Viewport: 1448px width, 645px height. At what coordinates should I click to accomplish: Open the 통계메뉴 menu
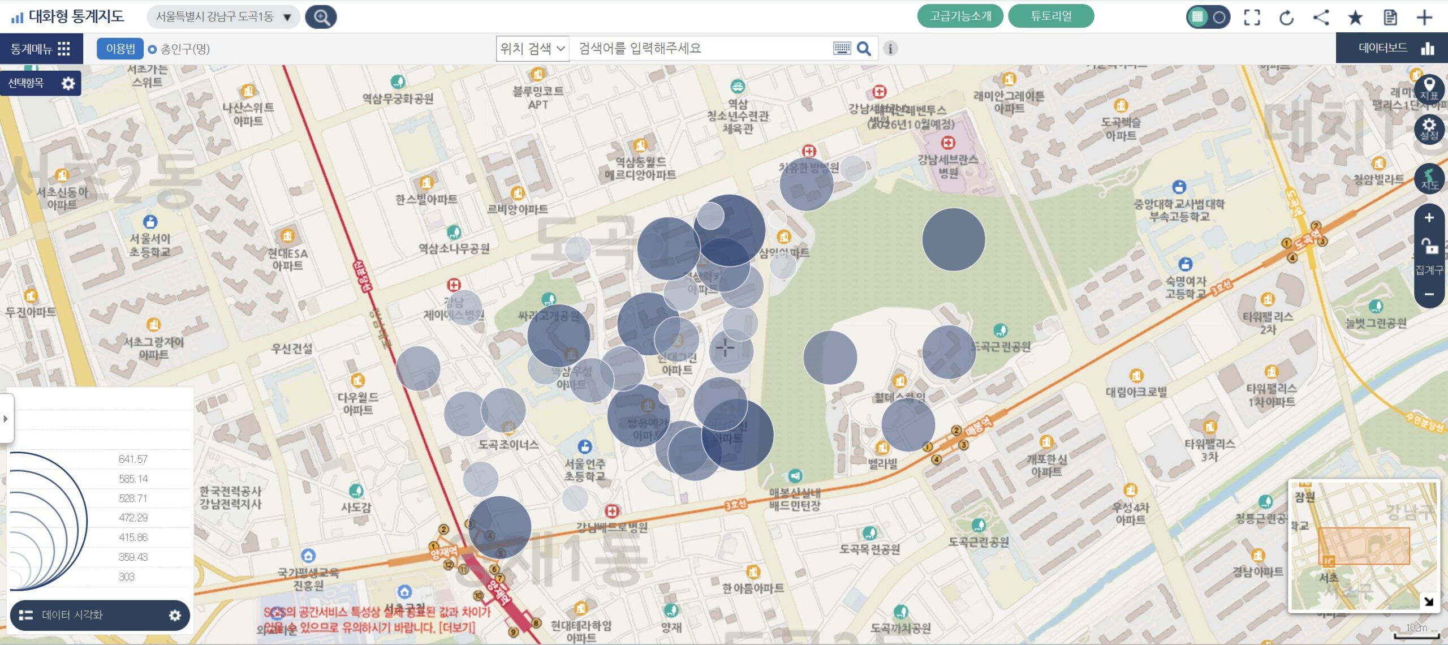[x=41, y=49]
